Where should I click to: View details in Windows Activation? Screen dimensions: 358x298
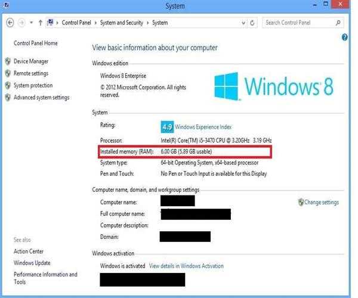pyautogui.click(x=186, y=266)
